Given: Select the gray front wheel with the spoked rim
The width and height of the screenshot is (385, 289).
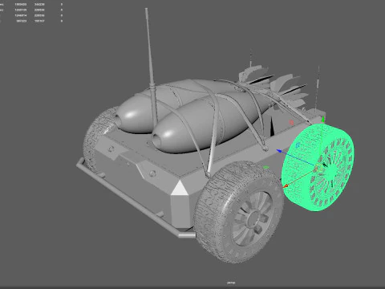Looking at the screenshot, I should click(238, 211).
